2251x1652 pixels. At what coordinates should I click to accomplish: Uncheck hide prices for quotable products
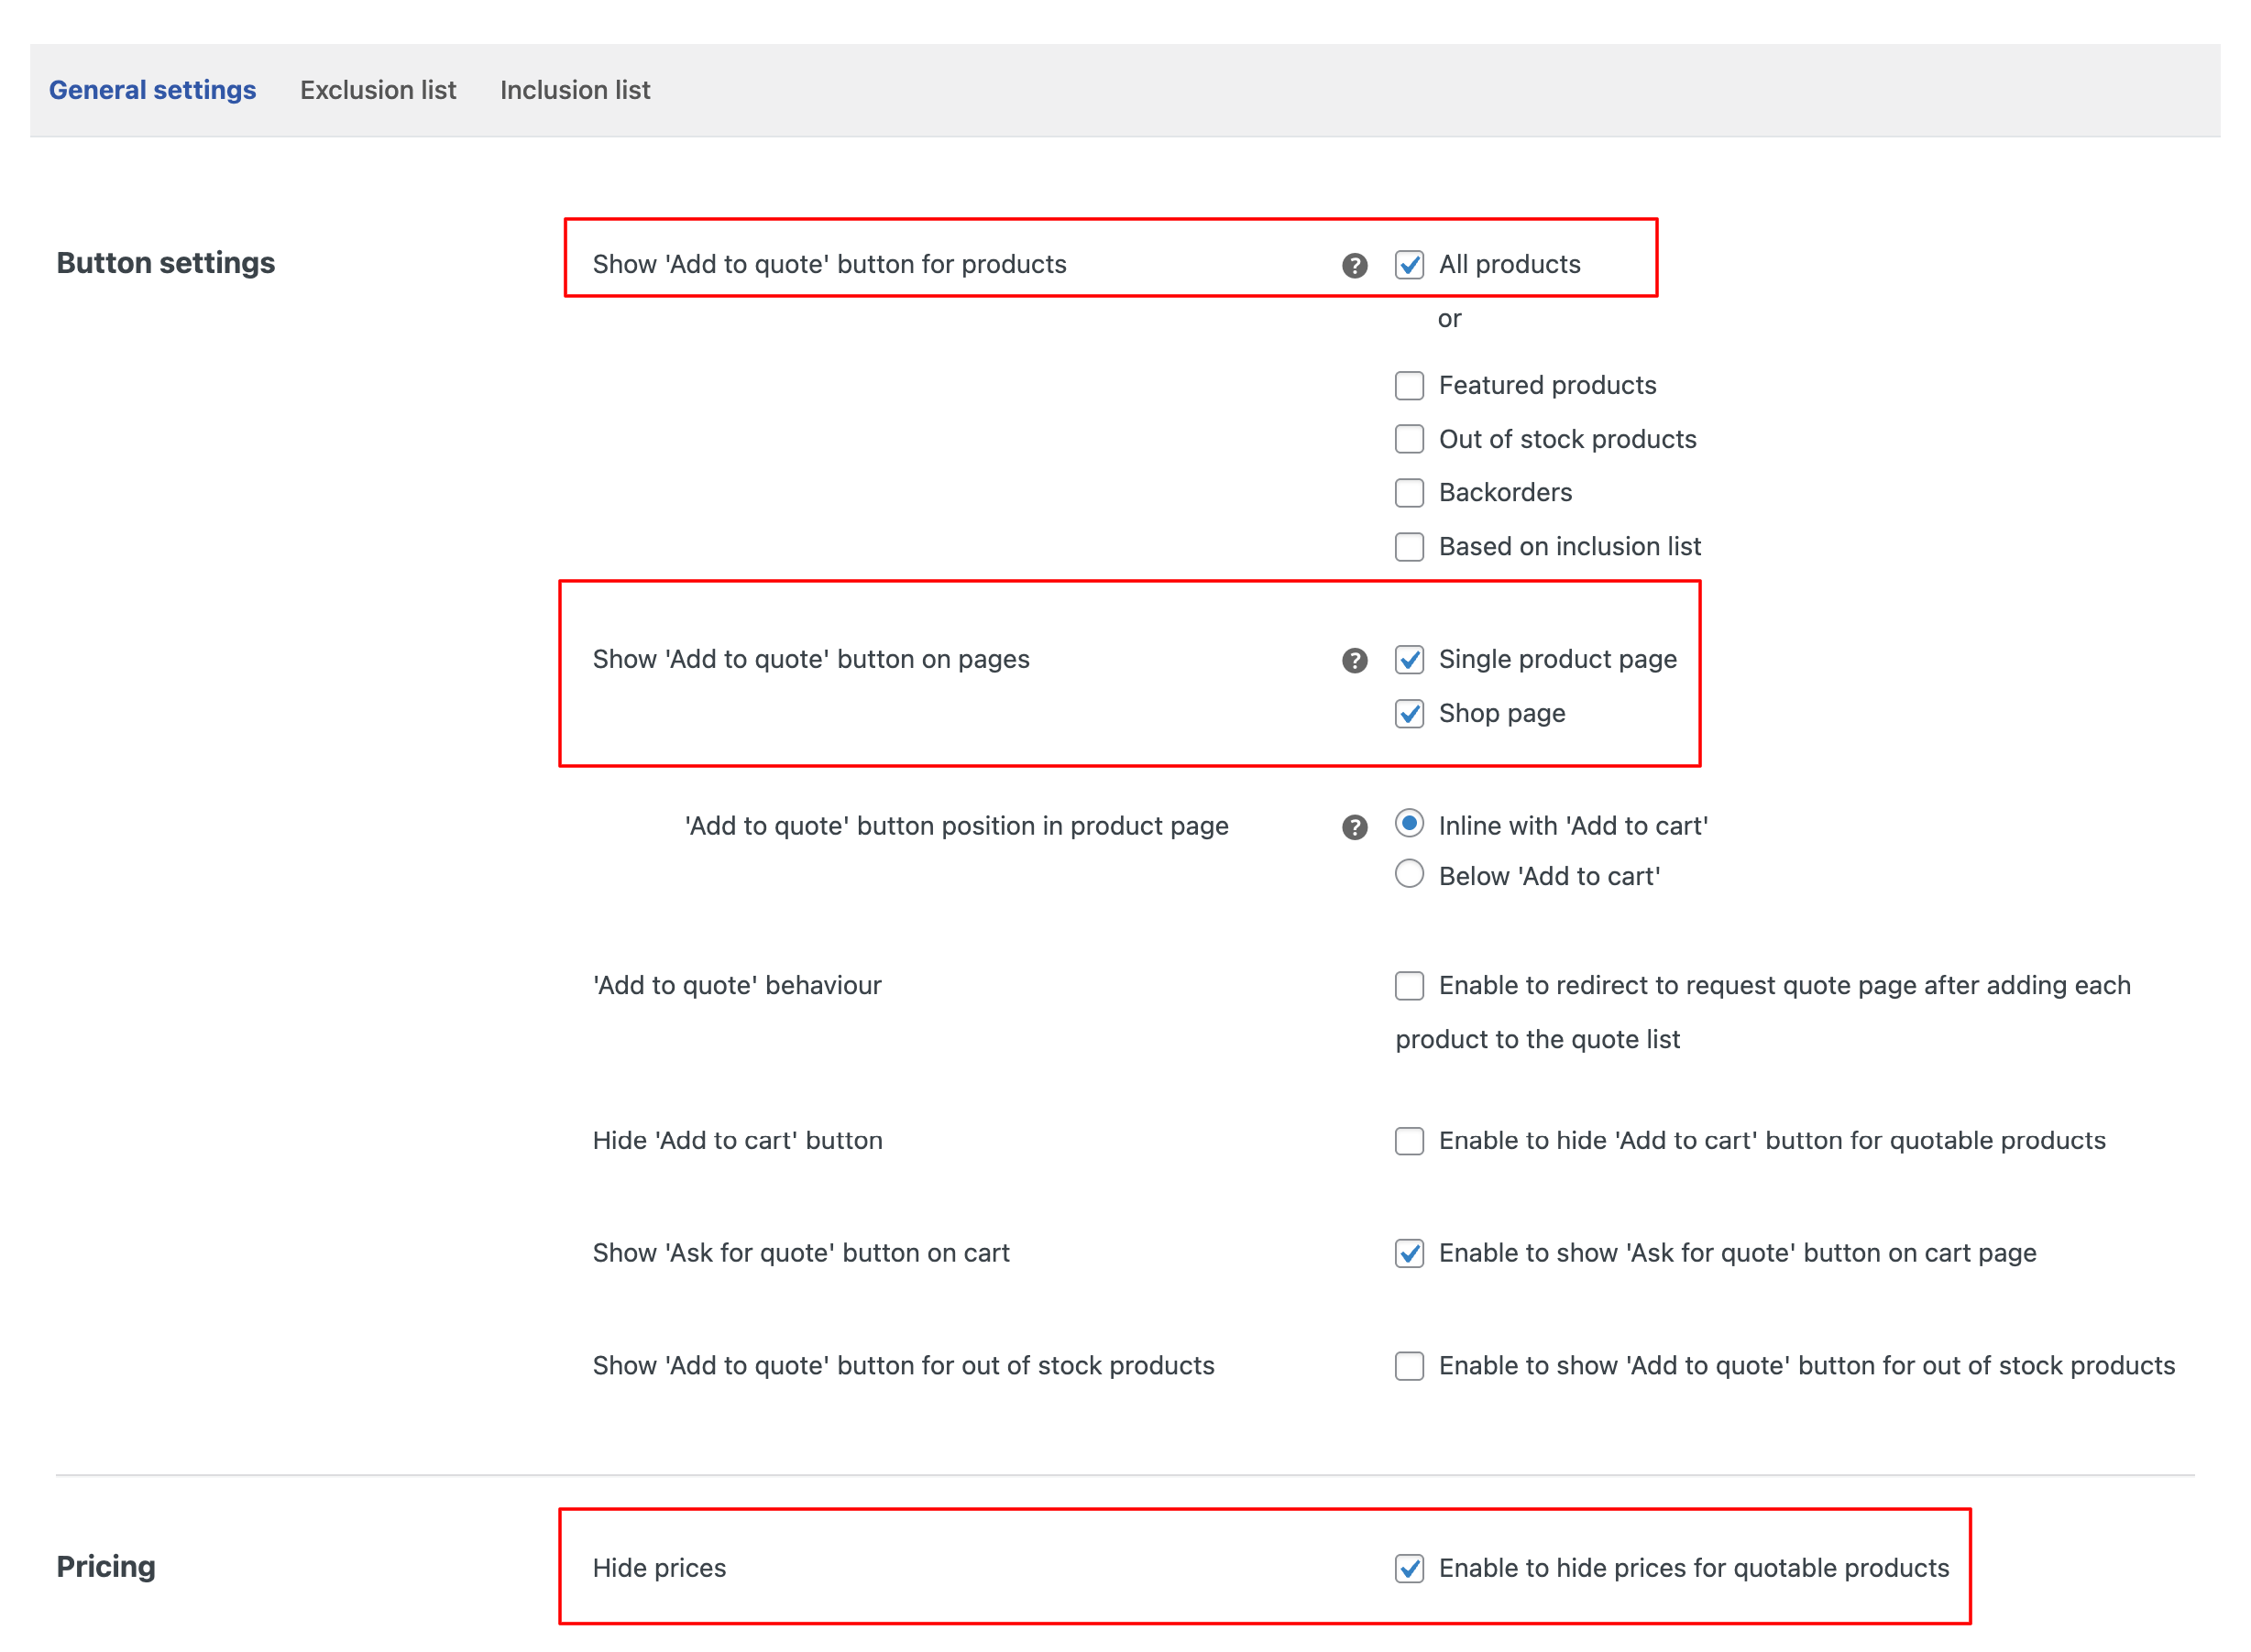[1409, 1569]
